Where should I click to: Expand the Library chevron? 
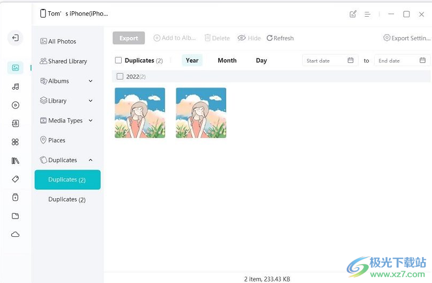click(91, 101)
